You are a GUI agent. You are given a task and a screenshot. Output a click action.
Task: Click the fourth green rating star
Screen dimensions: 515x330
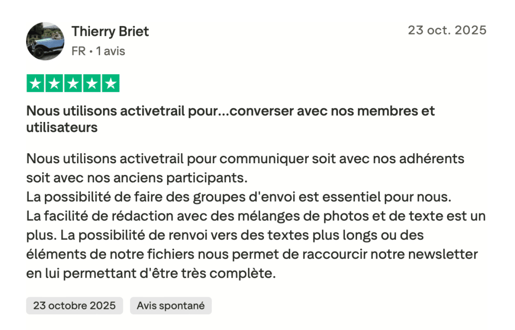coord(92,83)
